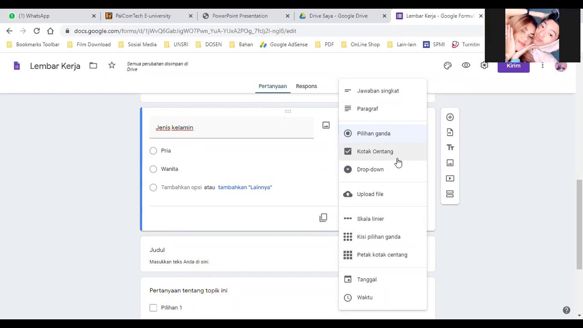Click Tambahkan opsi to add option
This screenshot has height=328, width=583.
tap(181, 187)
